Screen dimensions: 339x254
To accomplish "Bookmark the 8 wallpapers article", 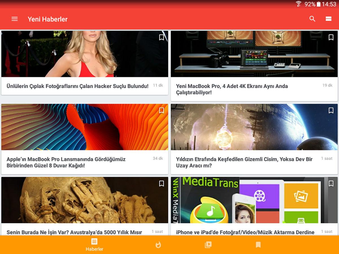I will coord(161,111).
